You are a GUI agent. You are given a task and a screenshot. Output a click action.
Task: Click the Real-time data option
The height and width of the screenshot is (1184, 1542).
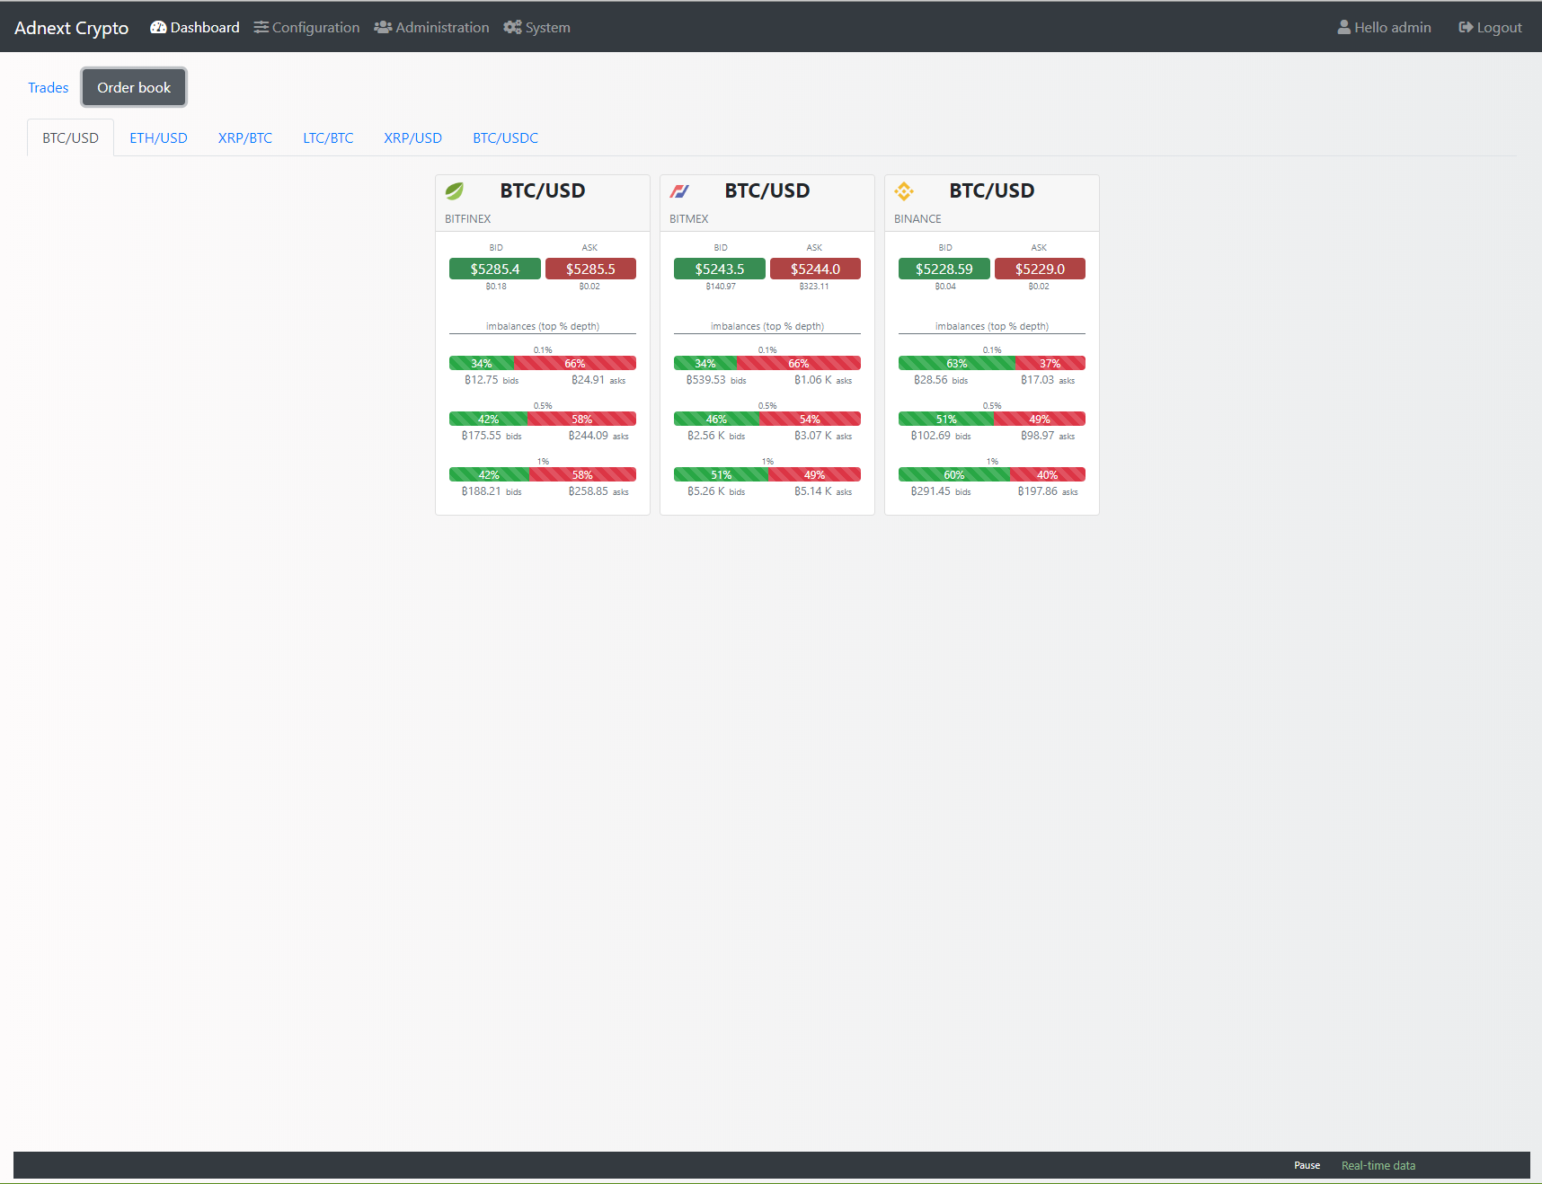1378,1166
